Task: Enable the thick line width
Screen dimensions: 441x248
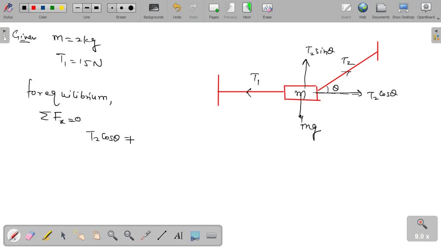Action: (x=96, y=7)
